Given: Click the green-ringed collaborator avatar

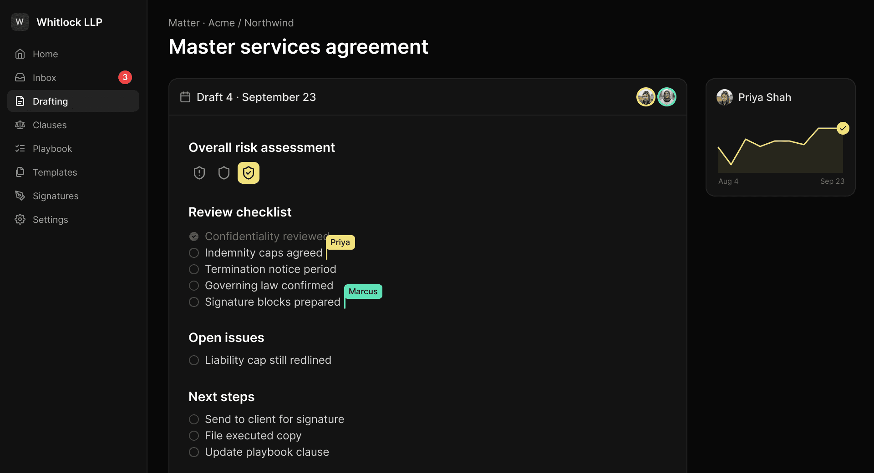Looking at the screenshot, I should (667, 97).
